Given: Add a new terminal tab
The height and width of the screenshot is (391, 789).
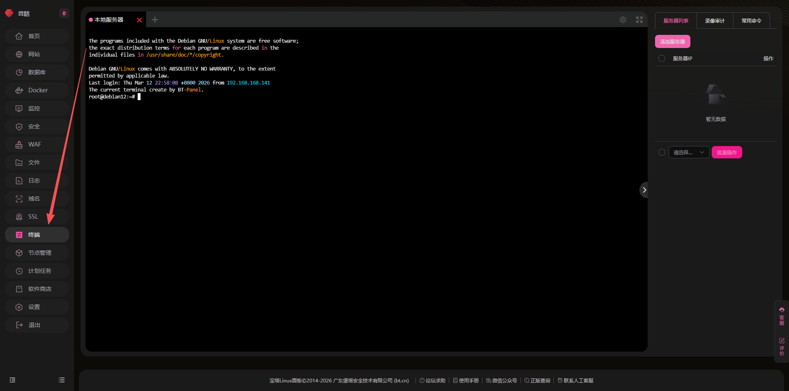Looking at the screenshot, I should tap(155, 20).
